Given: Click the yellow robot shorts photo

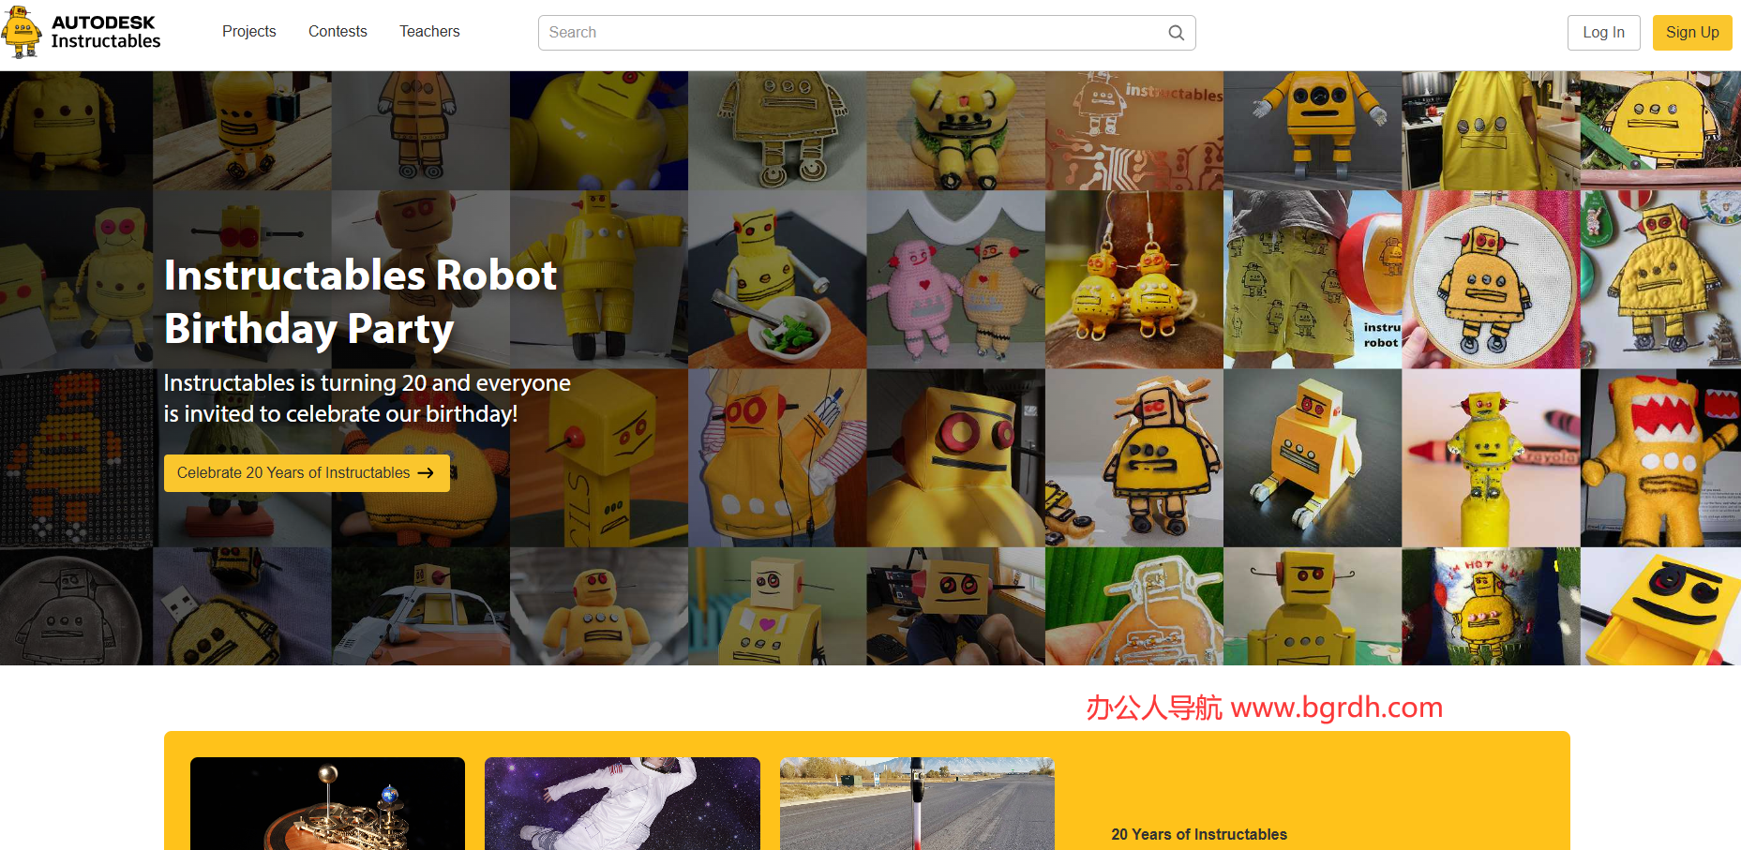Looking at the screenshot, I should (1313, 279).
